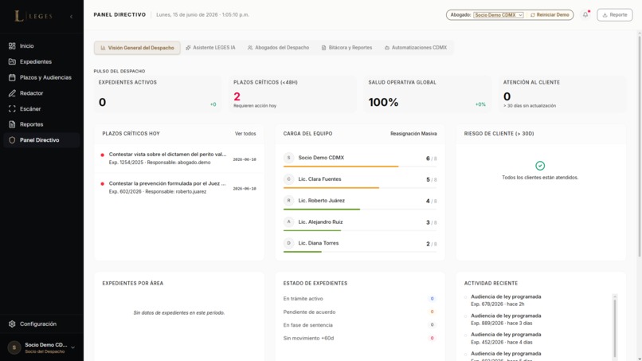Click the chart icon on Visión General tab
Viewport: 642px width, 361px height.
104,48
